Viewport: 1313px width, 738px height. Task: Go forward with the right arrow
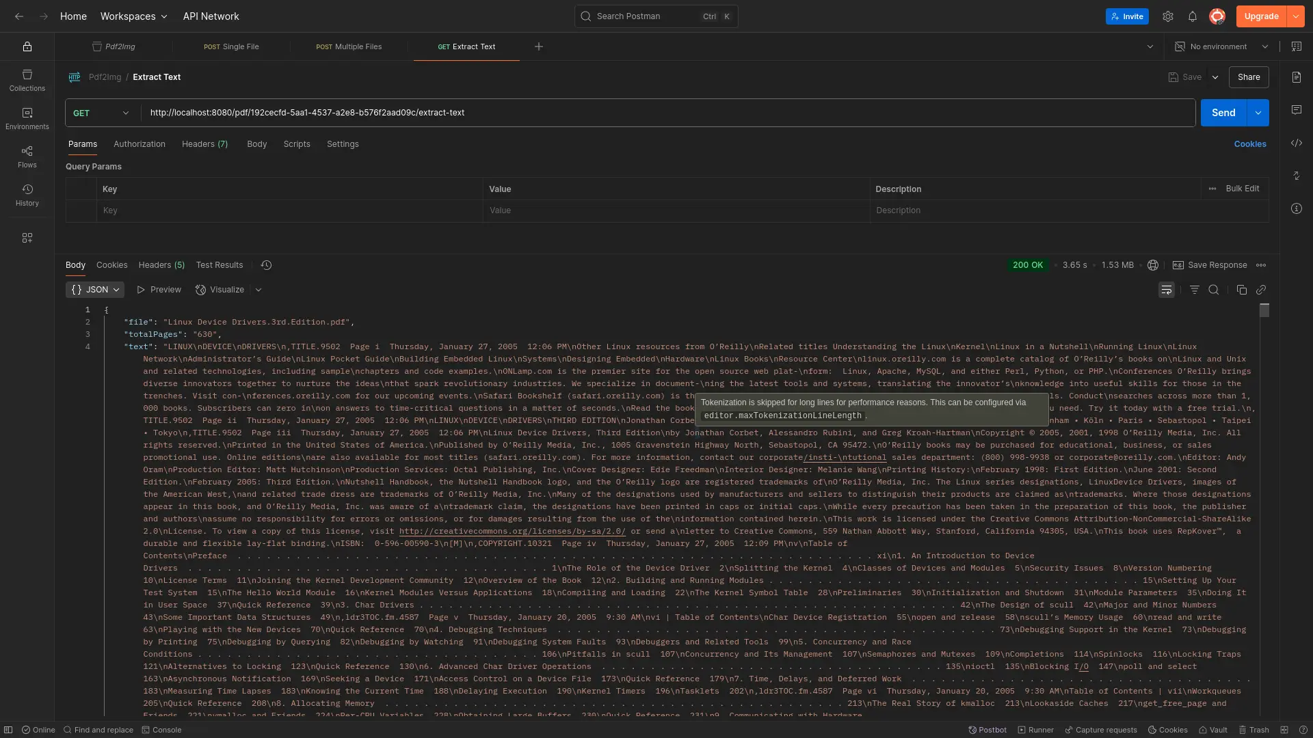point(44,16)
